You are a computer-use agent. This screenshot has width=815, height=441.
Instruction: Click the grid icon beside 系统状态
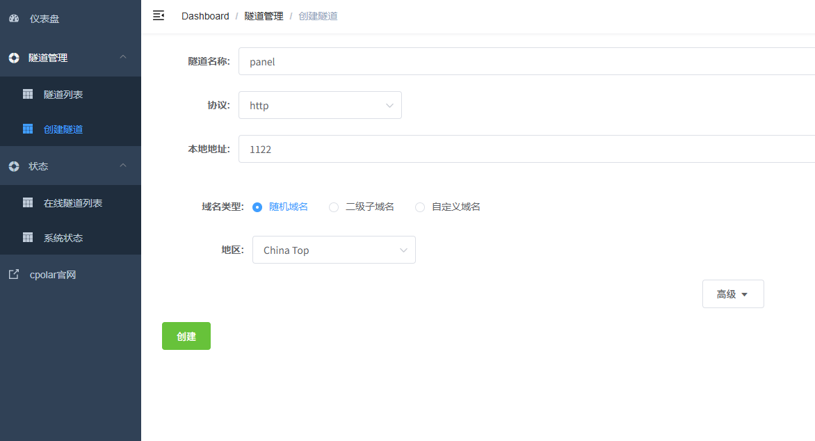(28, 238)
